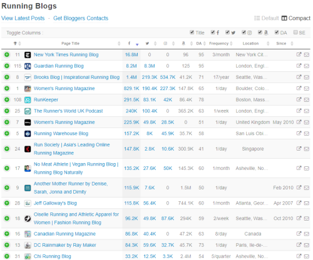The width and height of the screenshot is (313, 260).
Task: Open external link icon for Running Warehouse Blog
Action: click(x=299, y=133)
